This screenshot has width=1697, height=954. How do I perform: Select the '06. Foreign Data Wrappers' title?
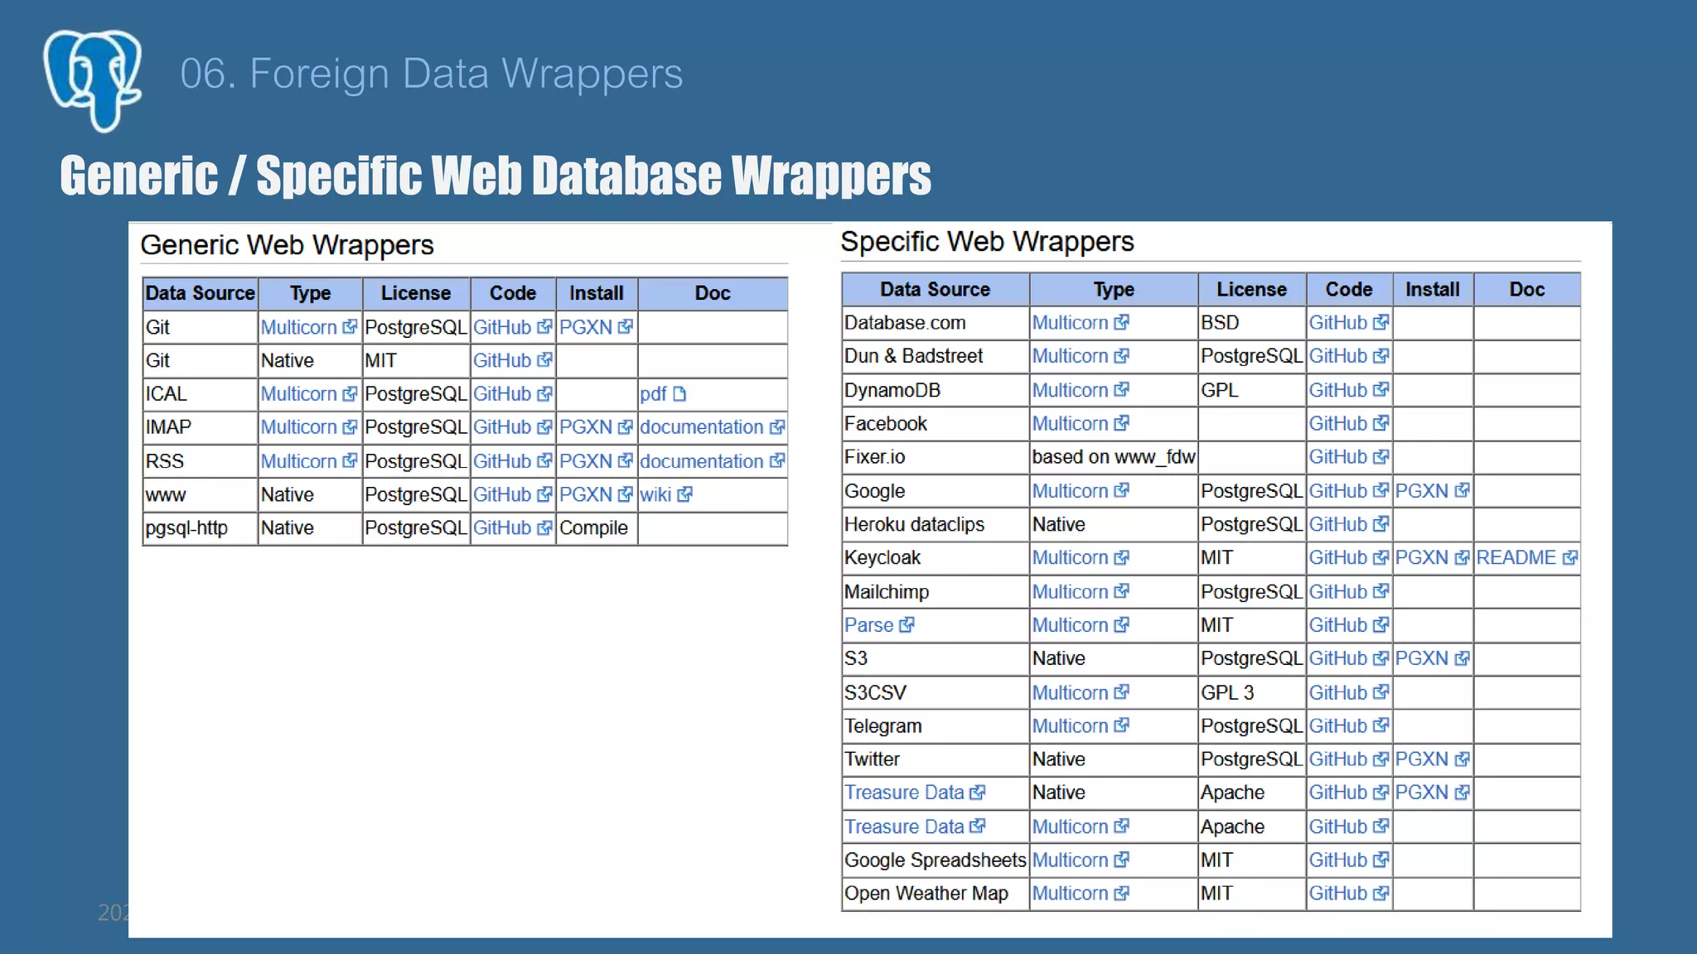coord(431,74)
